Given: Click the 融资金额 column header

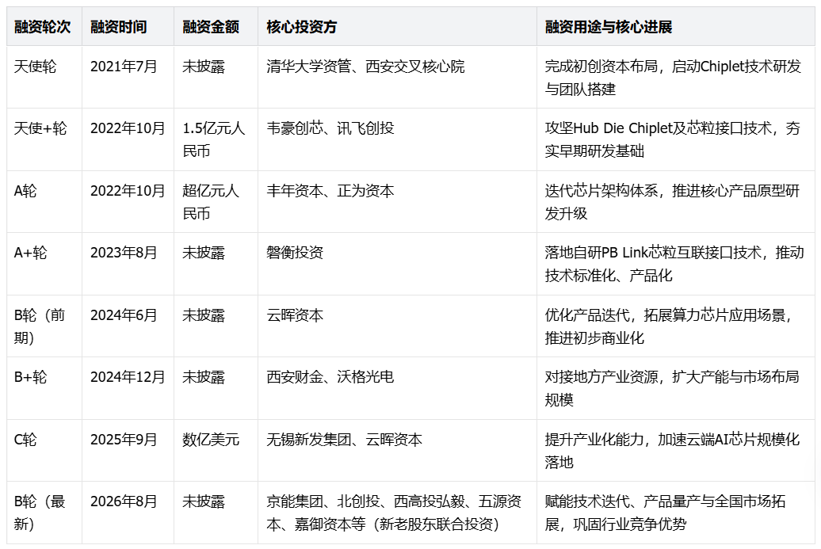Looking at the screenshot, I should pos(216,27).
